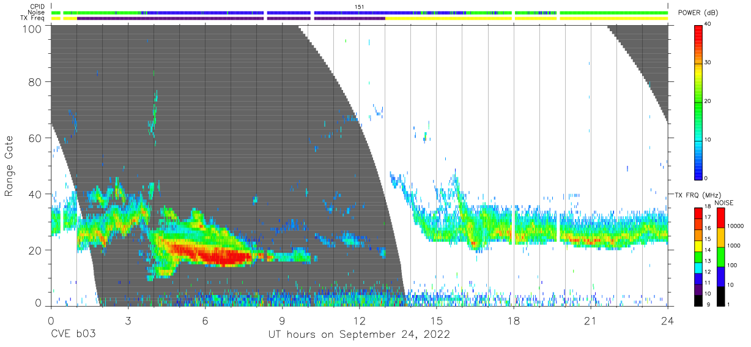Image resolution: width=751 pixels, height=347 pixels.
Task: Click the TX FRQ (MHz) color bar
Action: [x=698, y=256]
